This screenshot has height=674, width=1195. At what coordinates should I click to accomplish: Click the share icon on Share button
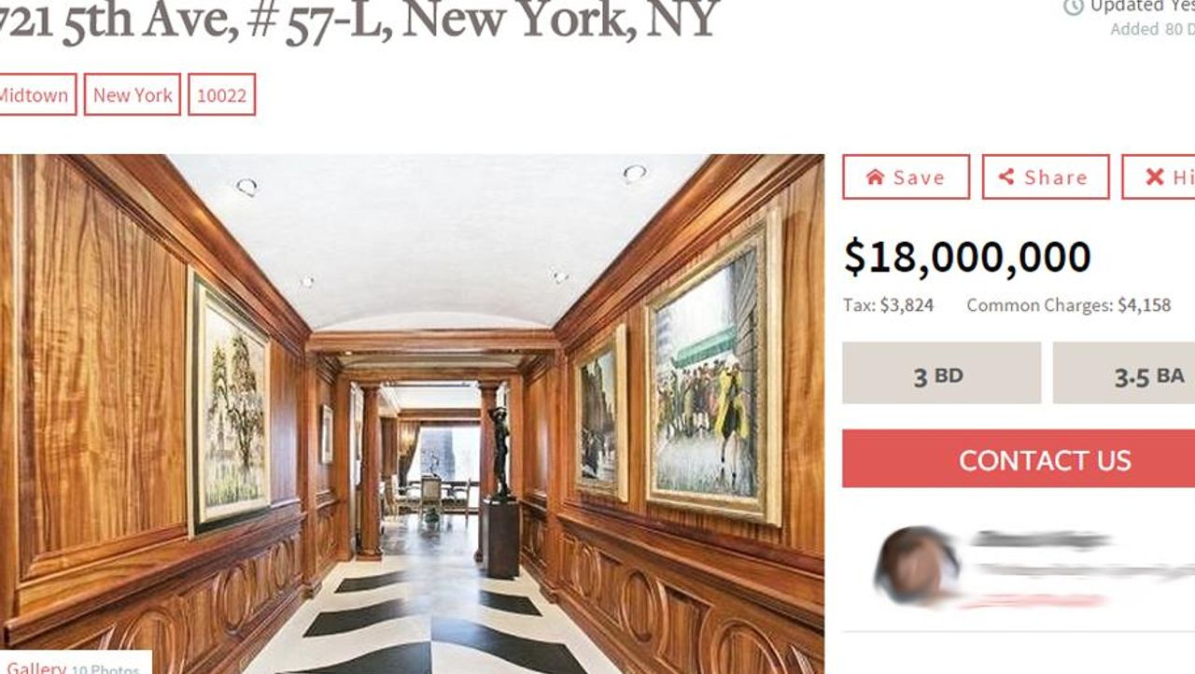[1006, 177]
